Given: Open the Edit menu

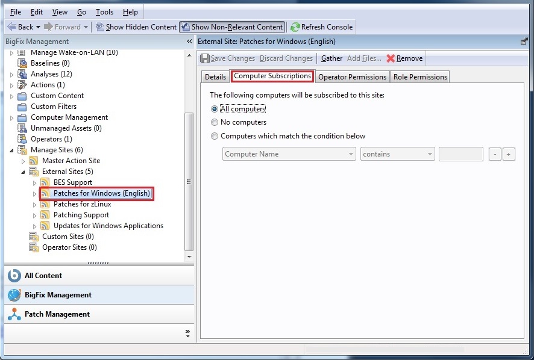Looking at the screenshot, I should 36,12.
